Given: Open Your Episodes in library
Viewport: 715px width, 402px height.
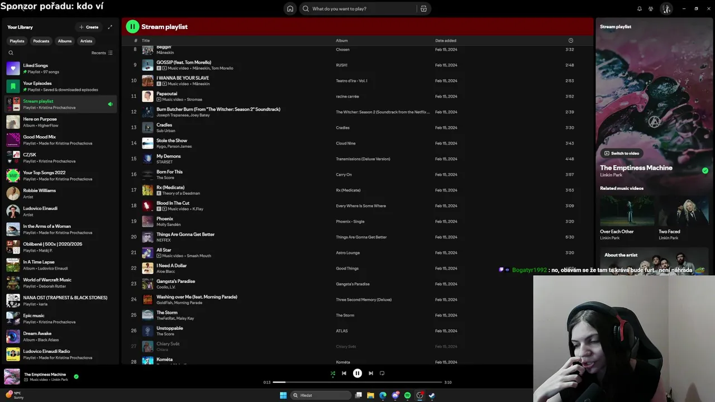Looking at the screenshot, I should point(60,86).
